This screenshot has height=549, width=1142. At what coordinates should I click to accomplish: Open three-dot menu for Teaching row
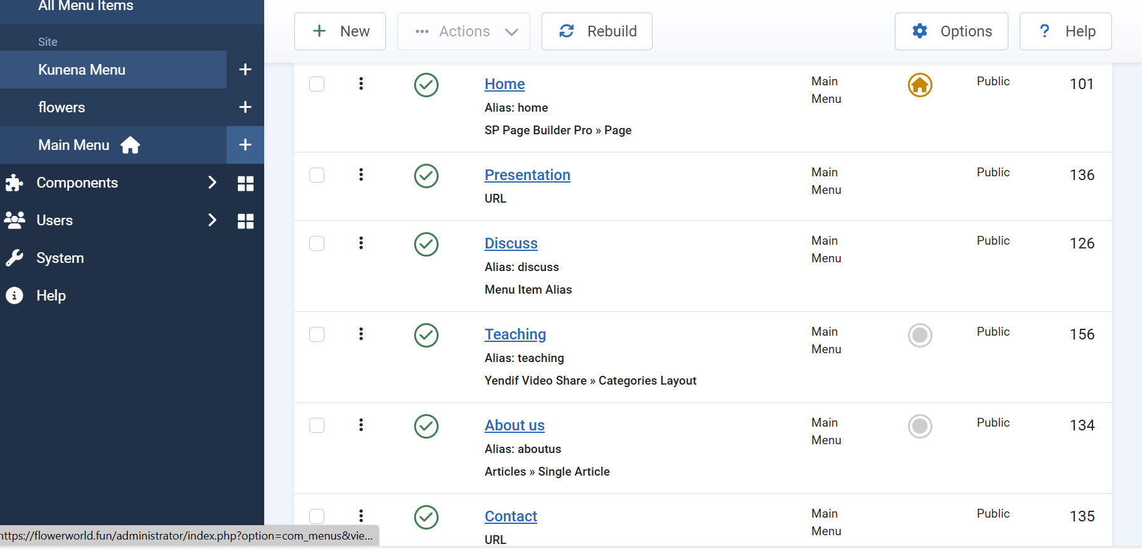(x=361, y=334)
